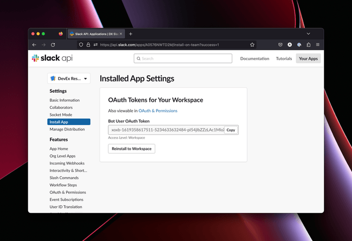Click the OAuth Tokens for Your Workspace heading
The width and height of the screenshot is (352, 241).
pos(155,100)
